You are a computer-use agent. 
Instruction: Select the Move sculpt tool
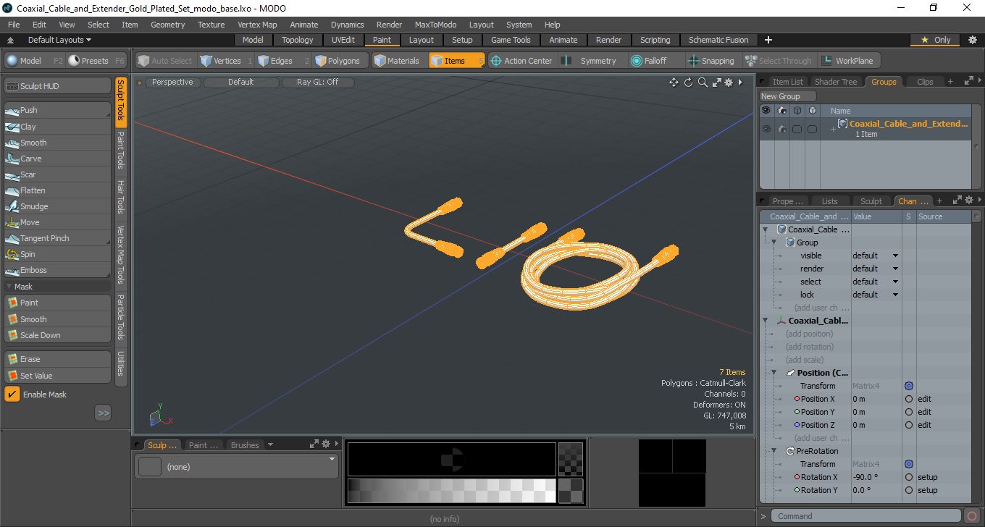coord(58,222)
